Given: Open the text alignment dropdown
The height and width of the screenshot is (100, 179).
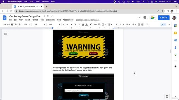Looking at the screenshot, I should click(110, 24).
